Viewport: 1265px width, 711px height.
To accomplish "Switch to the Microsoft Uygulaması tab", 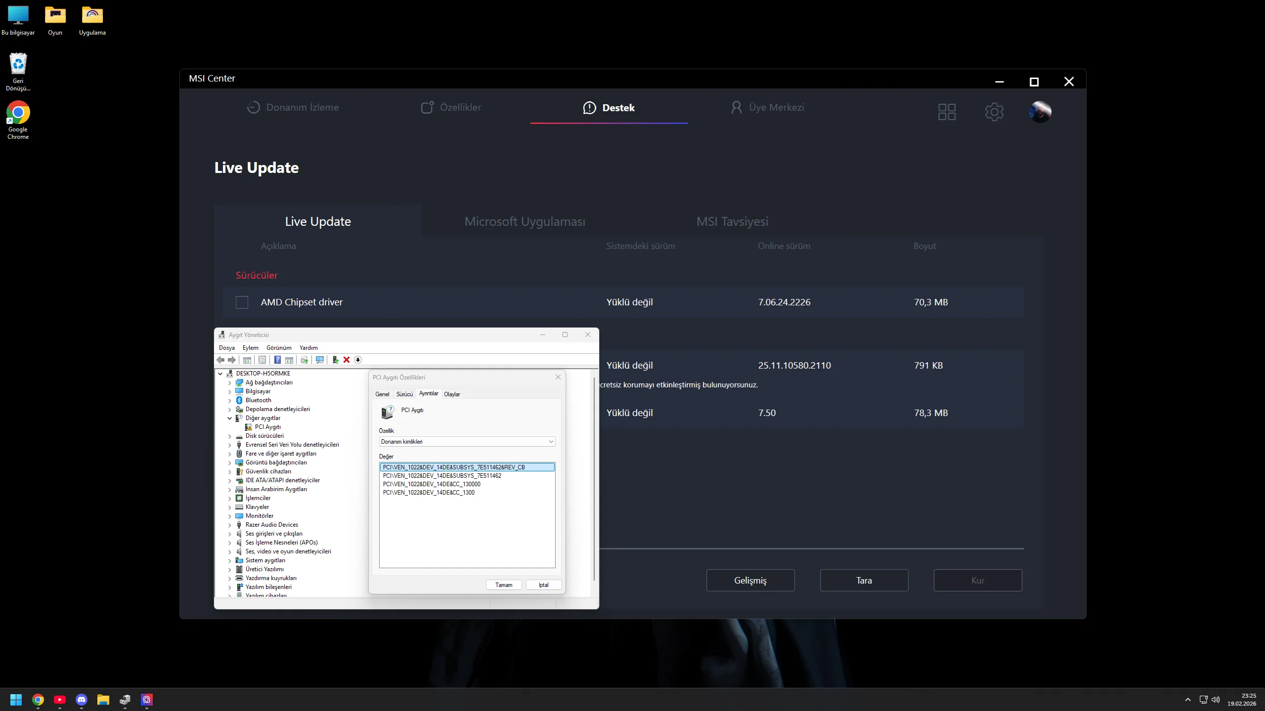I will point(524,221).
